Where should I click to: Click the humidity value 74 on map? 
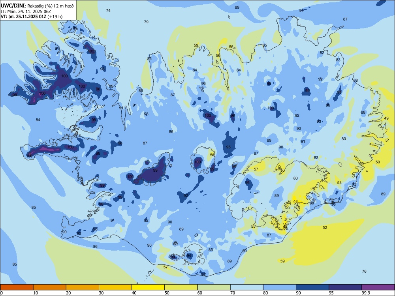(x=108, y=10)
